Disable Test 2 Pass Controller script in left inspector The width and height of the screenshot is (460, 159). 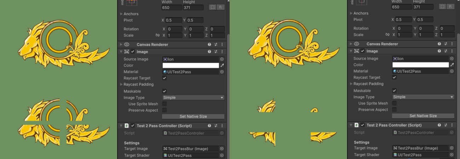pyautogui.click(x=133, y=126)
